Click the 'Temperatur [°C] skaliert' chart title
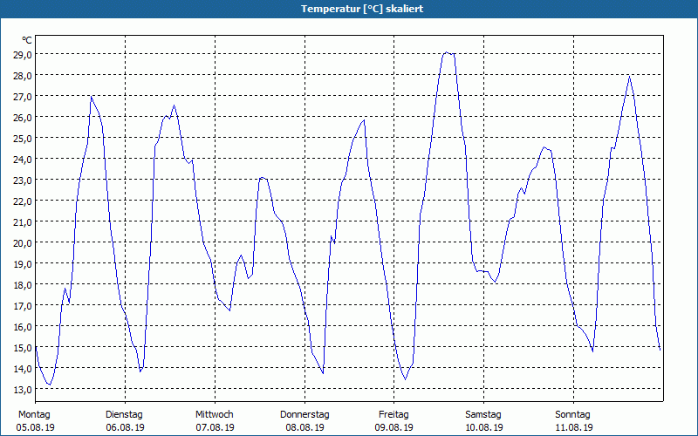This screenshot has width=698, height=436. (x=362, y=9)
